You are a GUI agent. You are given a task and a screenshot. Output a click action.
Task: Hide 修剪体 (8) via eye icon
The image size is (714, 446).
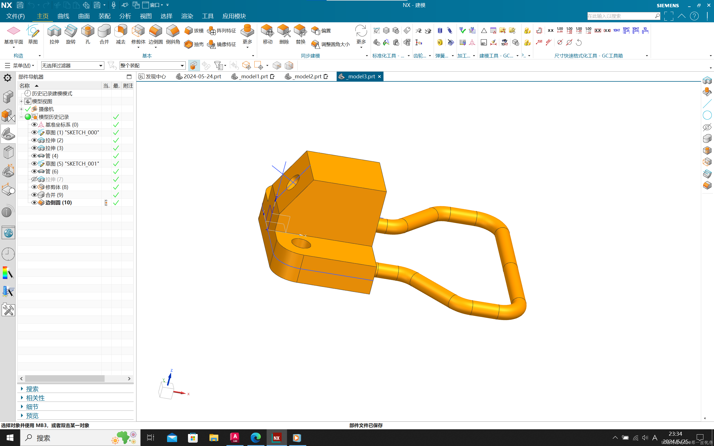(34, 187)
